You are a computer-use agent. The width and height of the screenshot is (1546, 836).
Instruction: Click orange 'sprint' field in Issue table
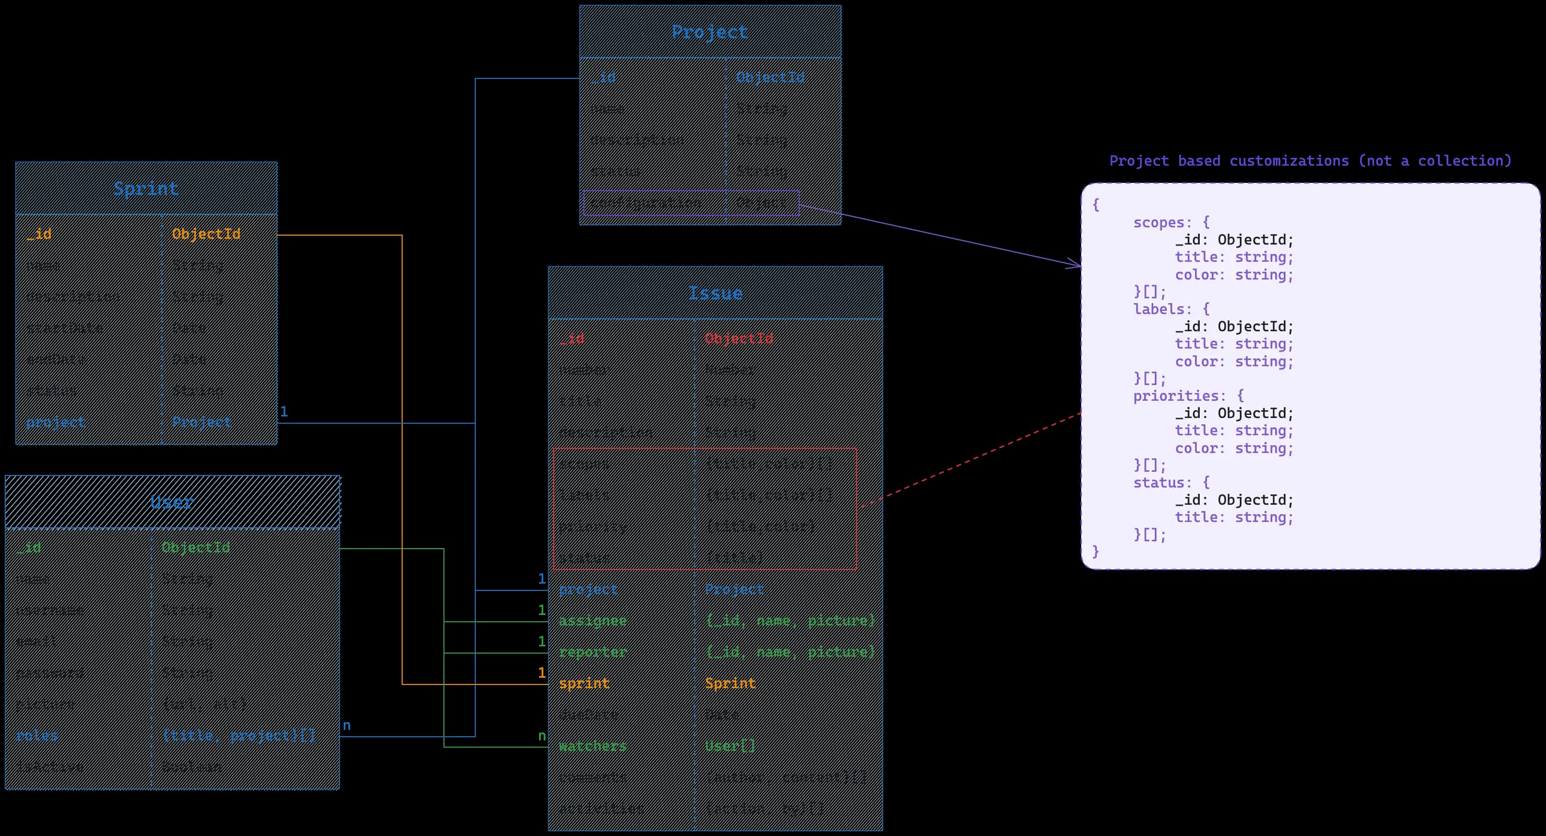(x=584, y=683)
